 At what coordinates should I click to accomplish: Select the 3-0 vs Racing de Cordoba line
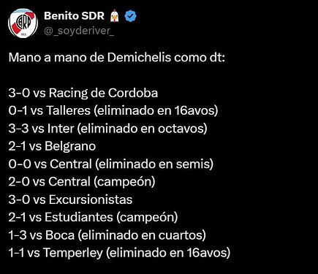point(83,94)
